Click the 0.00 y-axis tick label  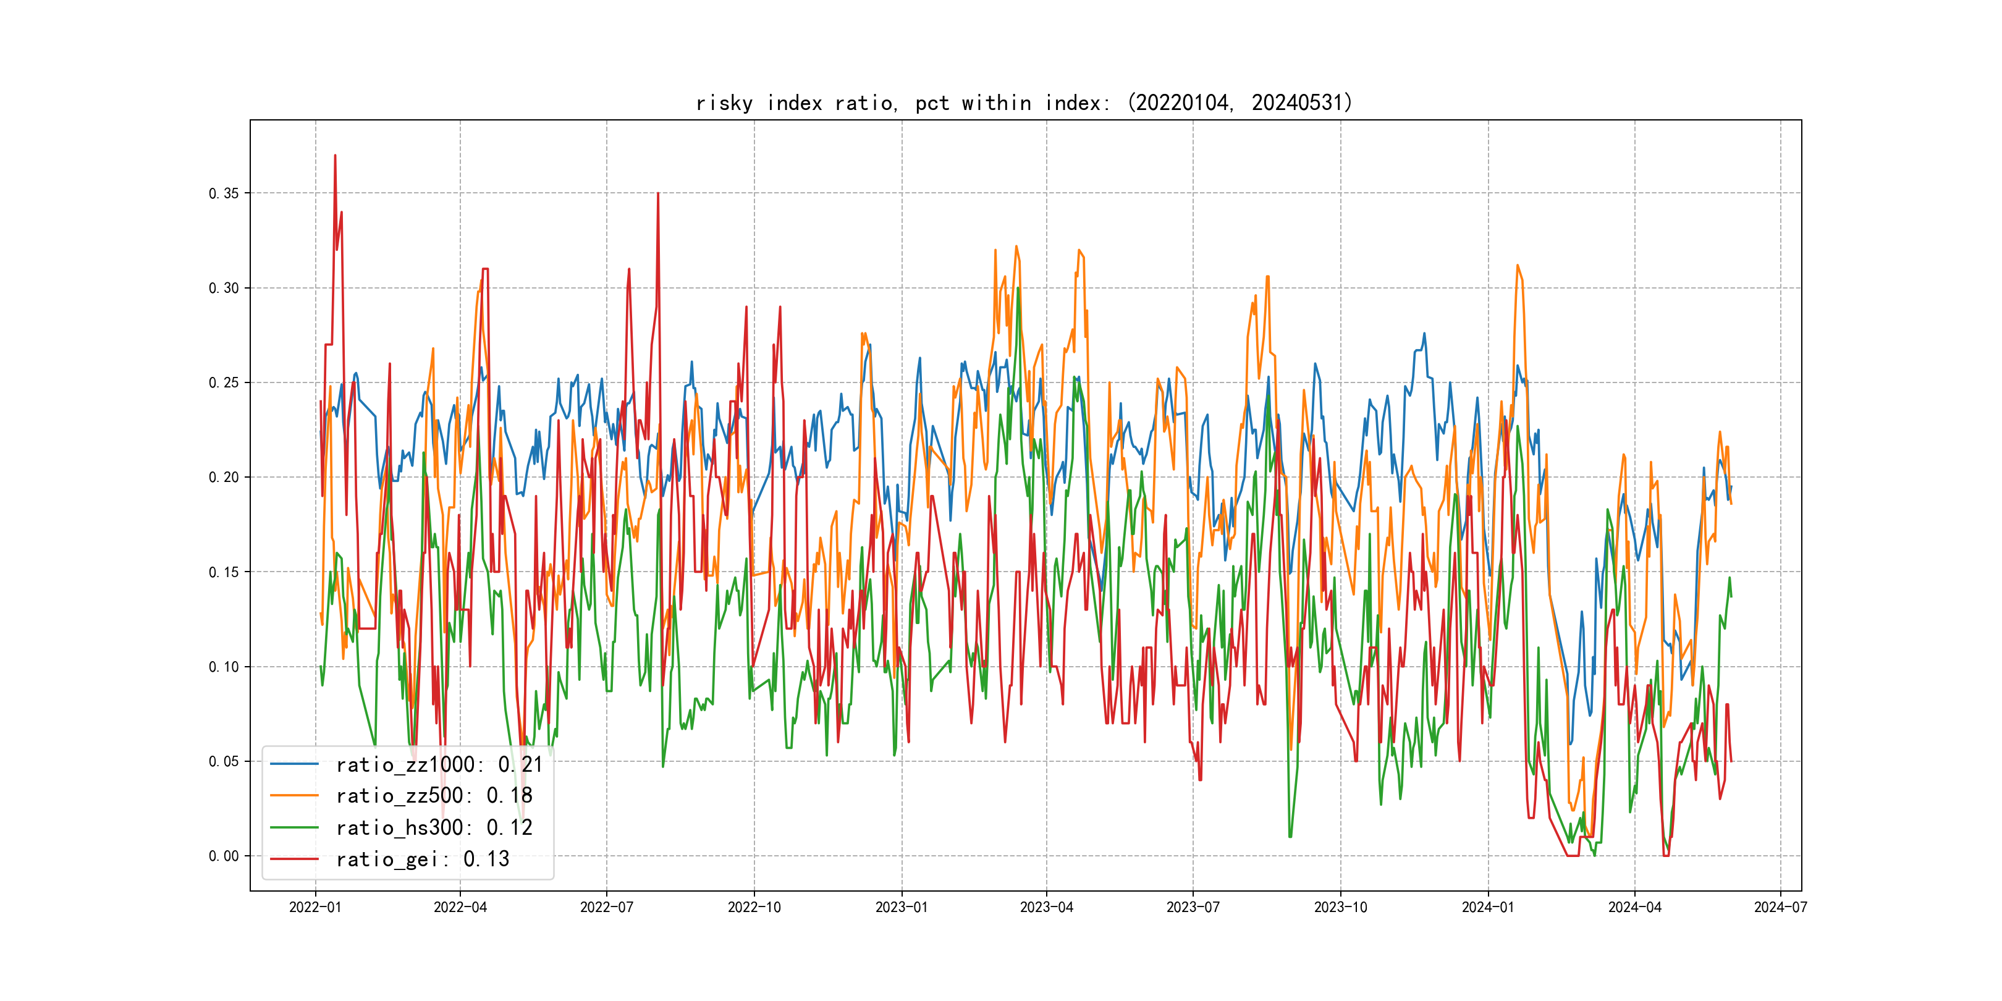tap(223, 856)
